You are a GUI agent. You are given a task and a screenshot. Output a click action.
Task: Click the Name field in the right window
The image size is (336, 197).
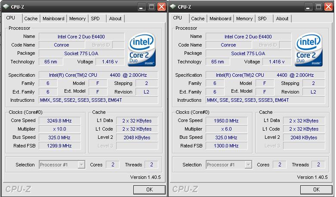[x=248, y=37]
